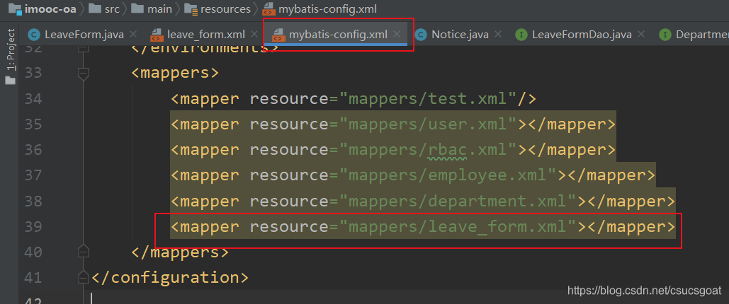Click the leave_form.xml file icon
The width and height of the screenshot is (729, 304).
coord(156,35)
